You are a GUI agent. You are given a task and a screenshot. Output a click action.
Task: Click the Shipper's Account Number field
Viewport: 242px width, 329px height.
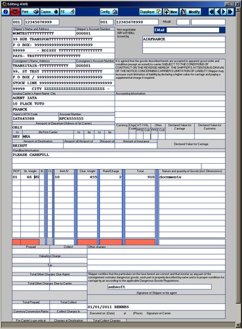click(95, 34)
